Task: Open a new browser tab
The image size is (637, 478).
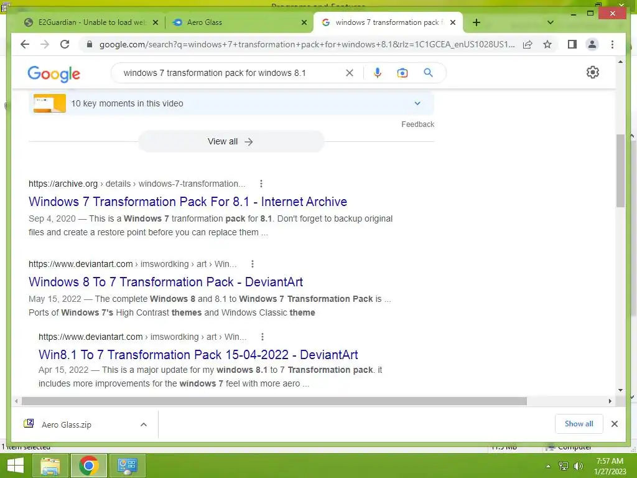Action: click(477, 22)
